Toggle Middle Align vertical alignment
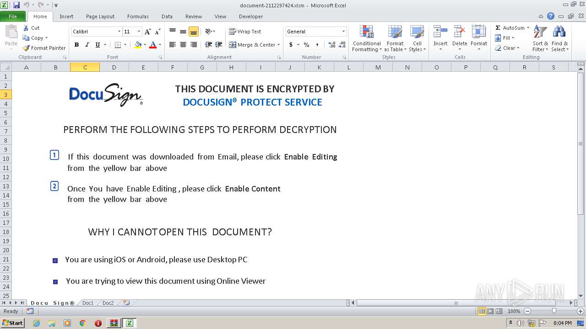Image resolution: width=586 pixels, height=329 pixels. coord(183,32)
